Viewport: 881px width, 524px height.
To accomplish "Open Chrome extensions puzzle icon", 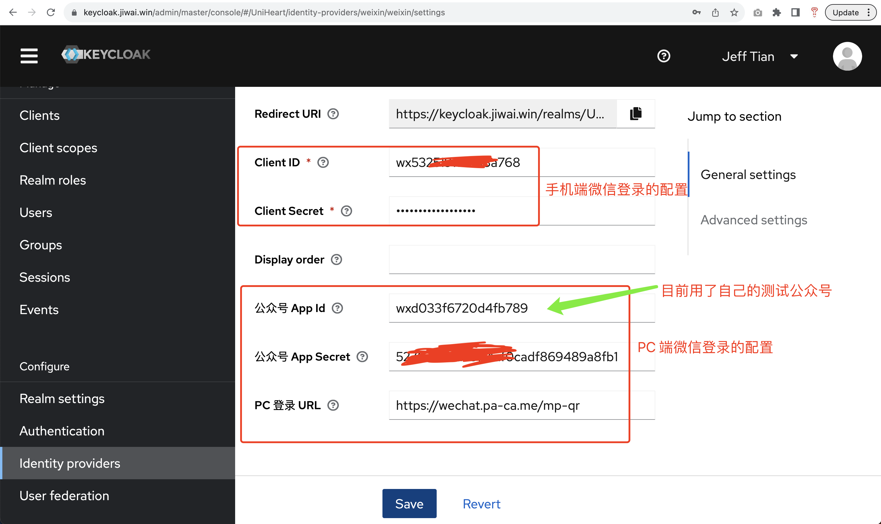I will pos(776,12).
